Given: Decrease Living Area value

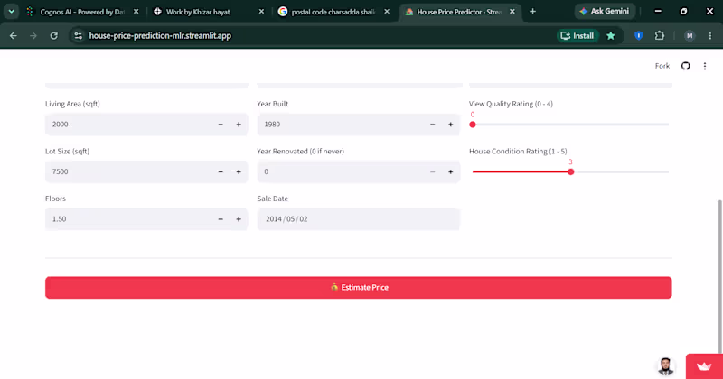Looking at the screenshot, I should tap(221, 125).
